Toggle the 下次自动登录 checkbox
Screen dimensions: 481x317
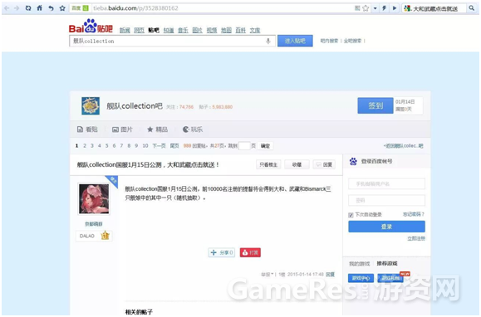coord(351,215)
